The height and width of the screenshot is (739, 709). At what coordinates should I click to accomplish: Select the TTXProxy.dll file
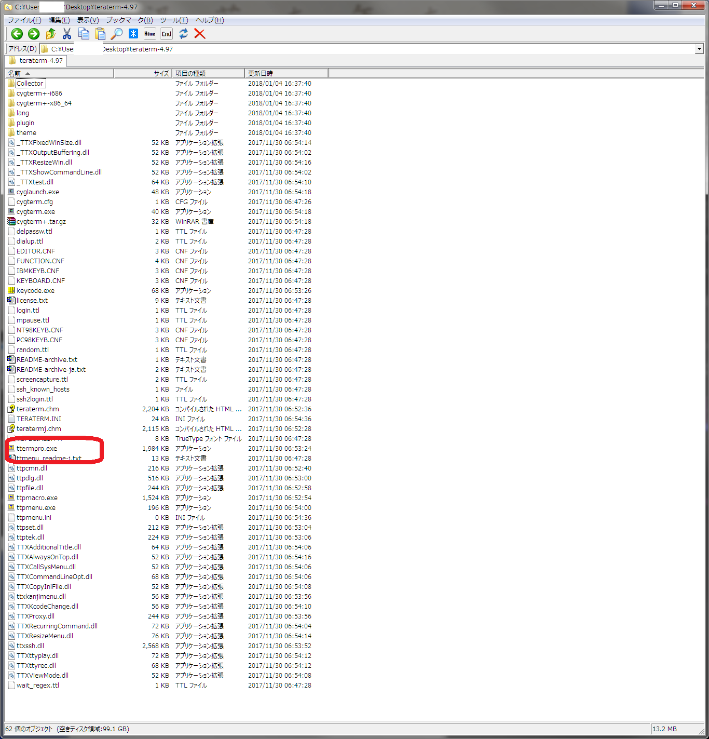pyautogui.click(x=35, y=616)
